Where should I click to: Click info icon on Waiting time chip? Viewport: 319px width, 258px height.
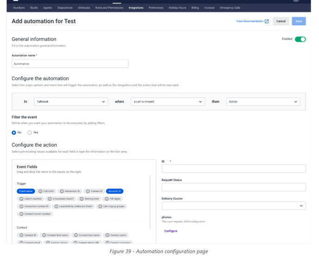click(x=82, y=199)
